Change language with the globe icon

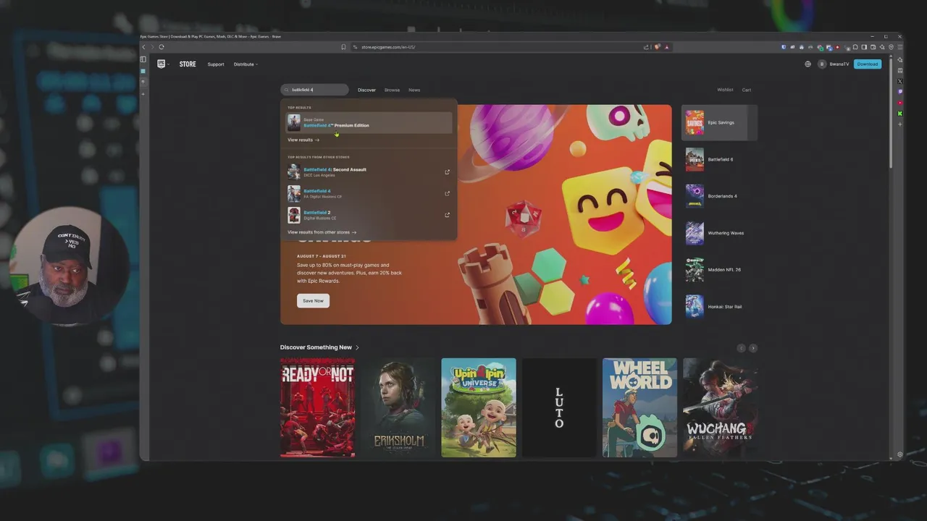808,64
